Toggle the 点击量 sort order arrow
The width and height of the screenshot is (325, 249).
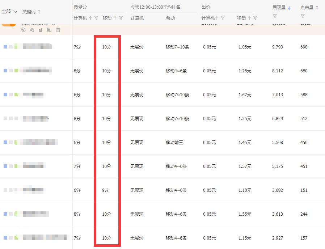316,7
